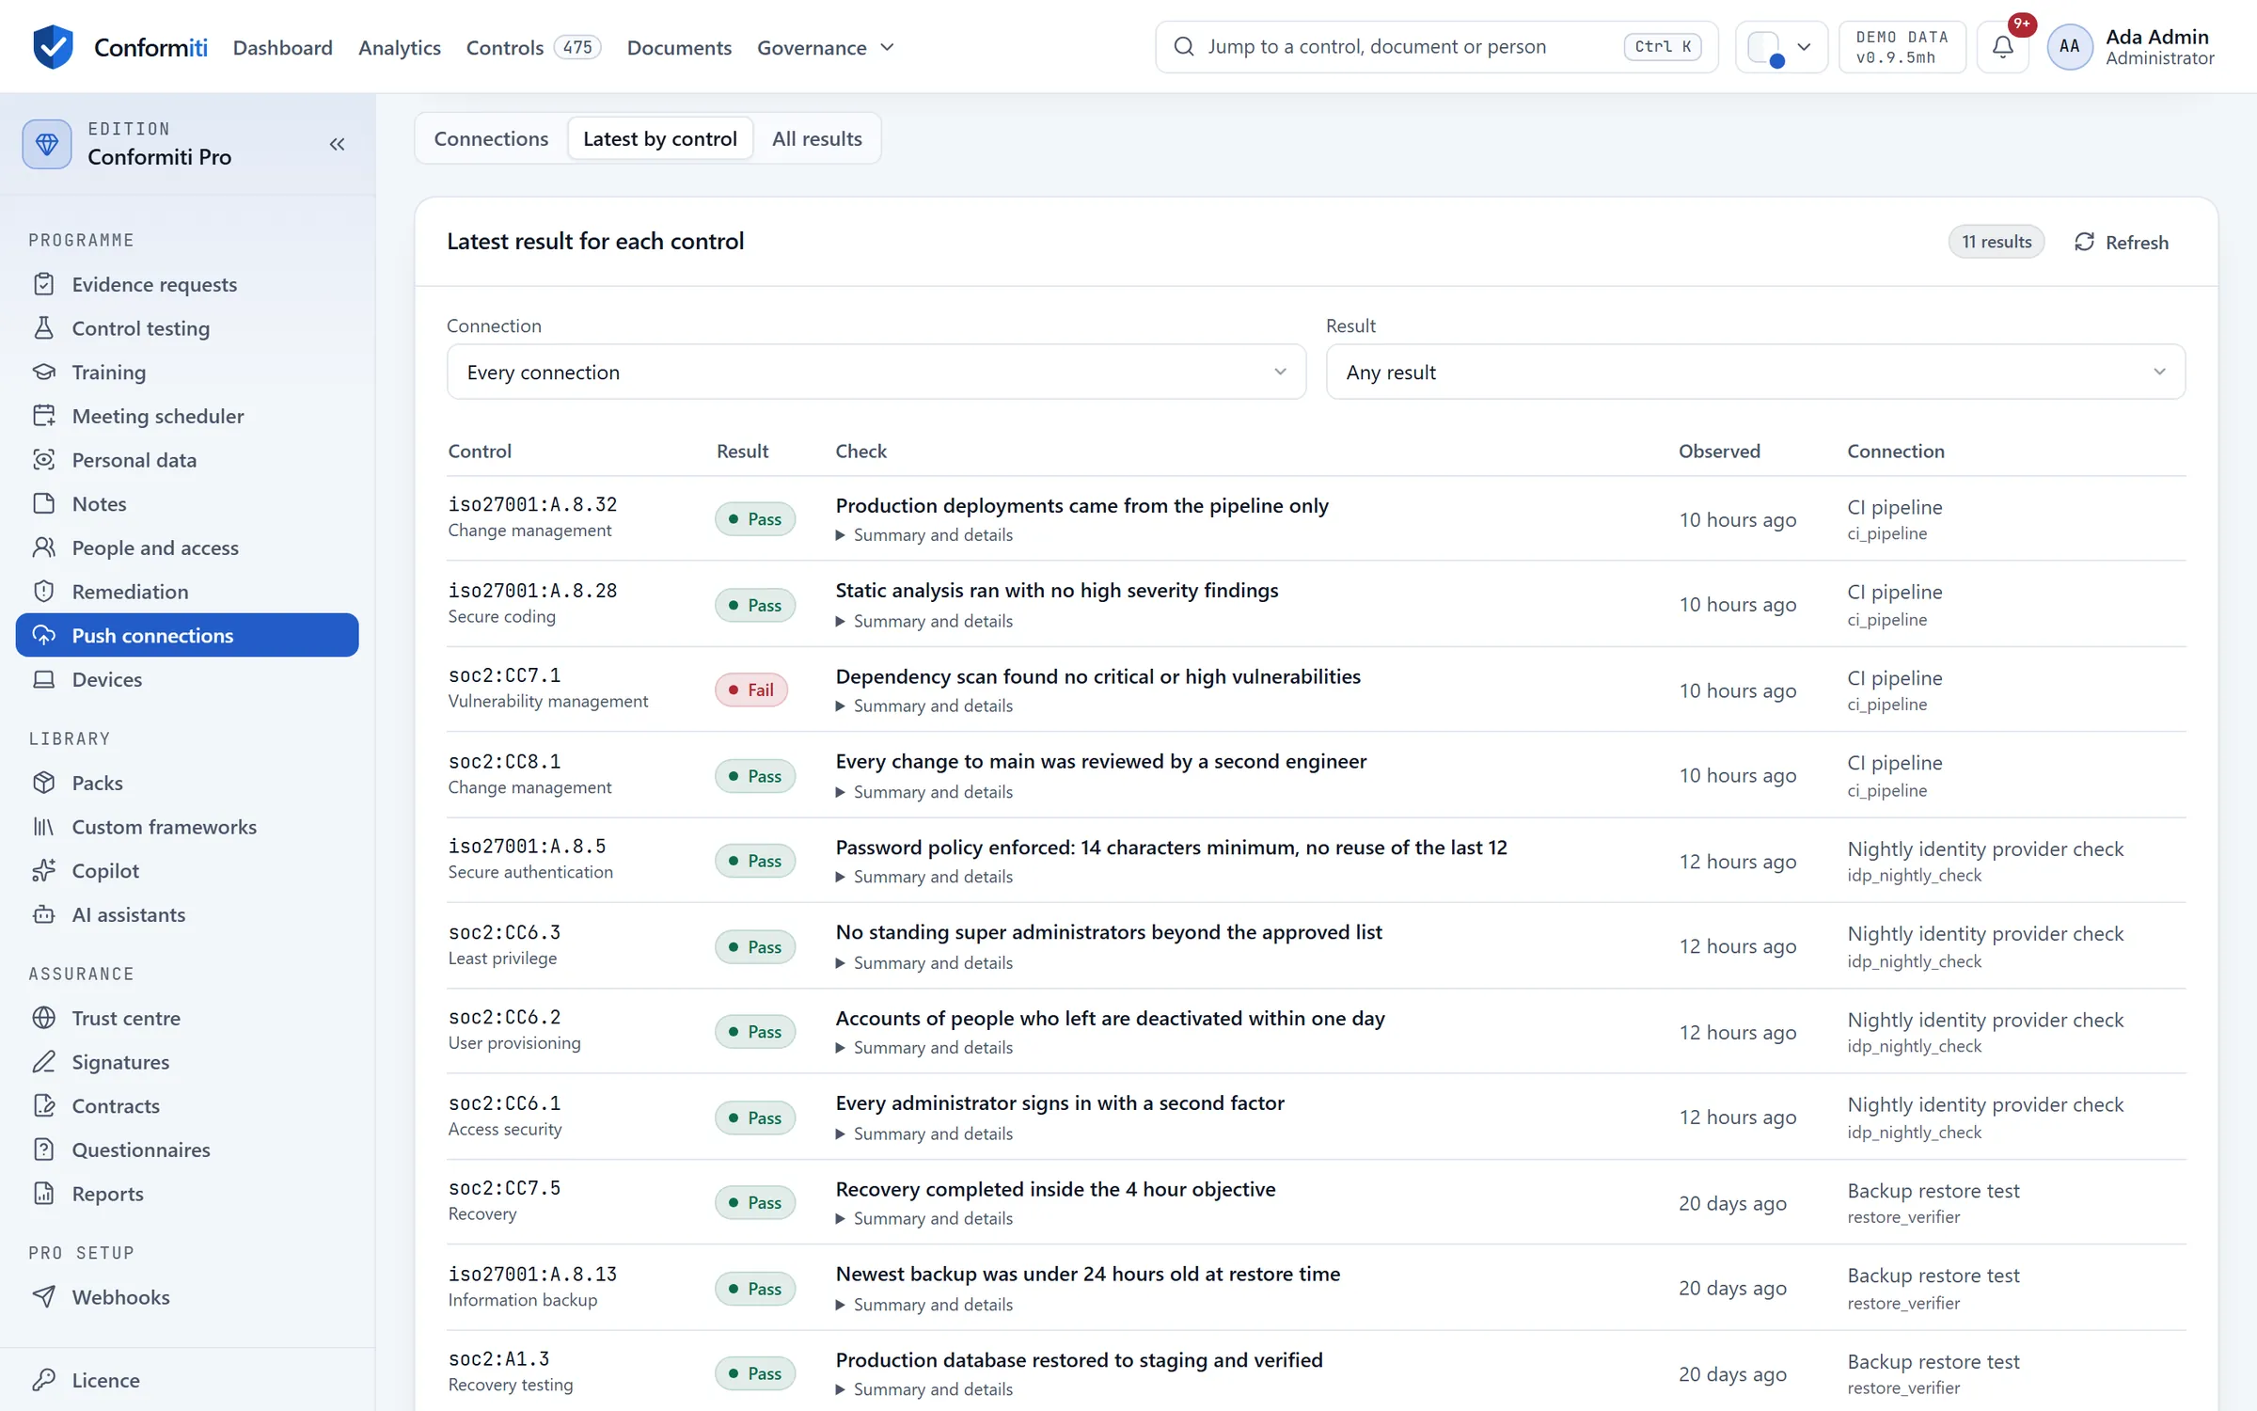The image size is (2257, 1411).
Task: Expand summary for Recovery completed check
Action: click(924, 1219)
